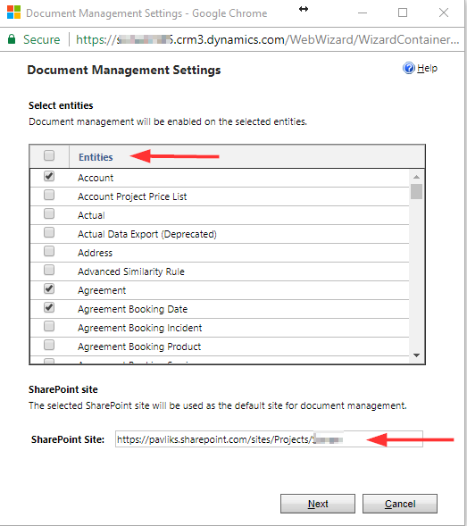Check the Address entity checkbox
The image size is (467, 526).
coord(49,251)
